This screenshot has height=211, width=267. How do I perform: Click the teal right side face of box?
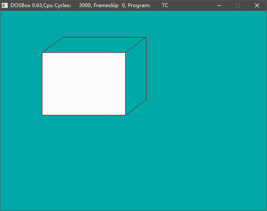click(x=136, y=76)
